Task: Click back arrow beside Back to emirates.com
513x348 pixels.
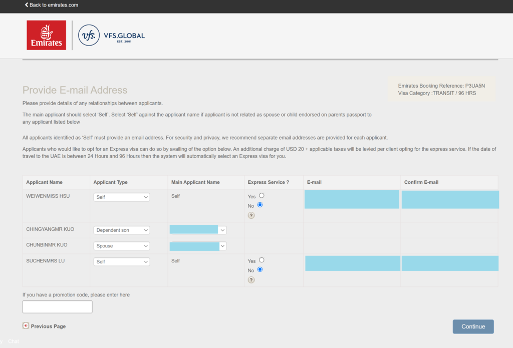Action: pyautogui.click(x=27, y=5)
